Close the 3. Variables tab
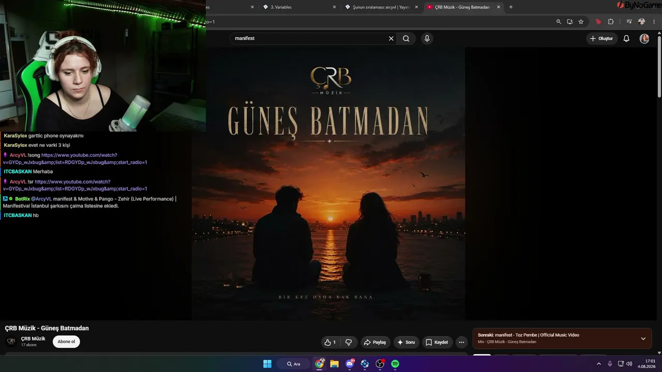Screen dimensions: 662x372 click(334, 7)
